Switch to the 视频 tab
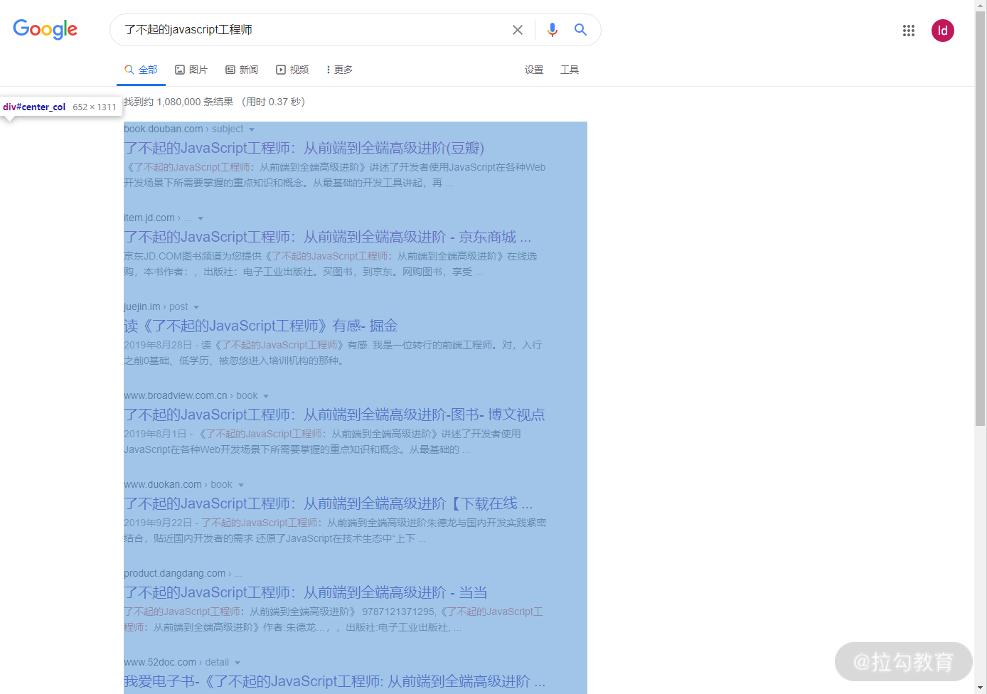Screen dimensions: 987x694 tap(292, 70)
